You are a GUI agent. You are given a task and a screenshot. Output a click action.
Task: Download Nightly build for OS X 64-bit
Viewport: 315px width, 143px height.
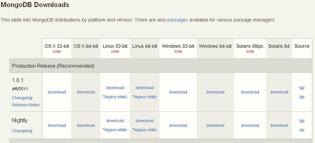pos(86,125)
